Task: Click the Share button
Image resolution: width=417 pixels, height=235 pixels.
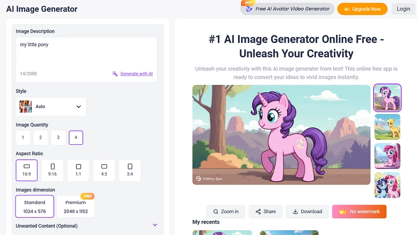Action: pyautogui.click(x=265, y=212)
